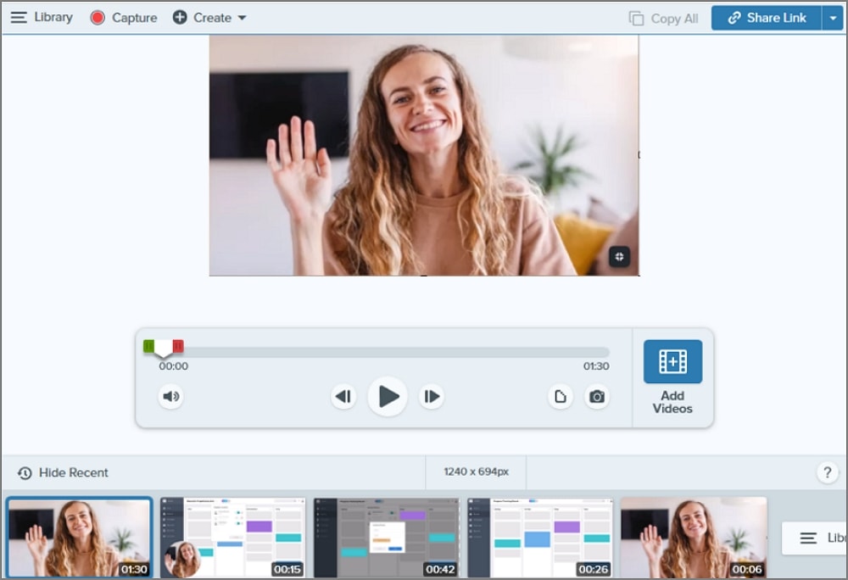Image resolution: width=848 pixels, height=580 pixels.
Task: Click the page icon beside the camera button
Action: point(561,397)
